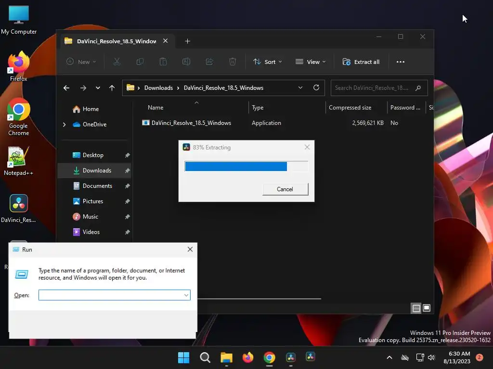Click DaVinci_Resolve_18.5_Windows breadcrumb segment
Viewport: 493px width, 369px height.
pyautogui.click(x=223, y=88)
